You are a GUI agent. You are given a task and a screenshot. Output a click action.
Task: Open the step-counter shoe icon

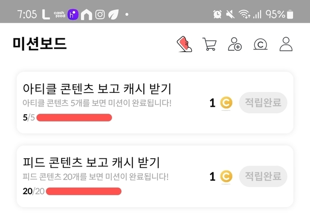coord(184,44)
